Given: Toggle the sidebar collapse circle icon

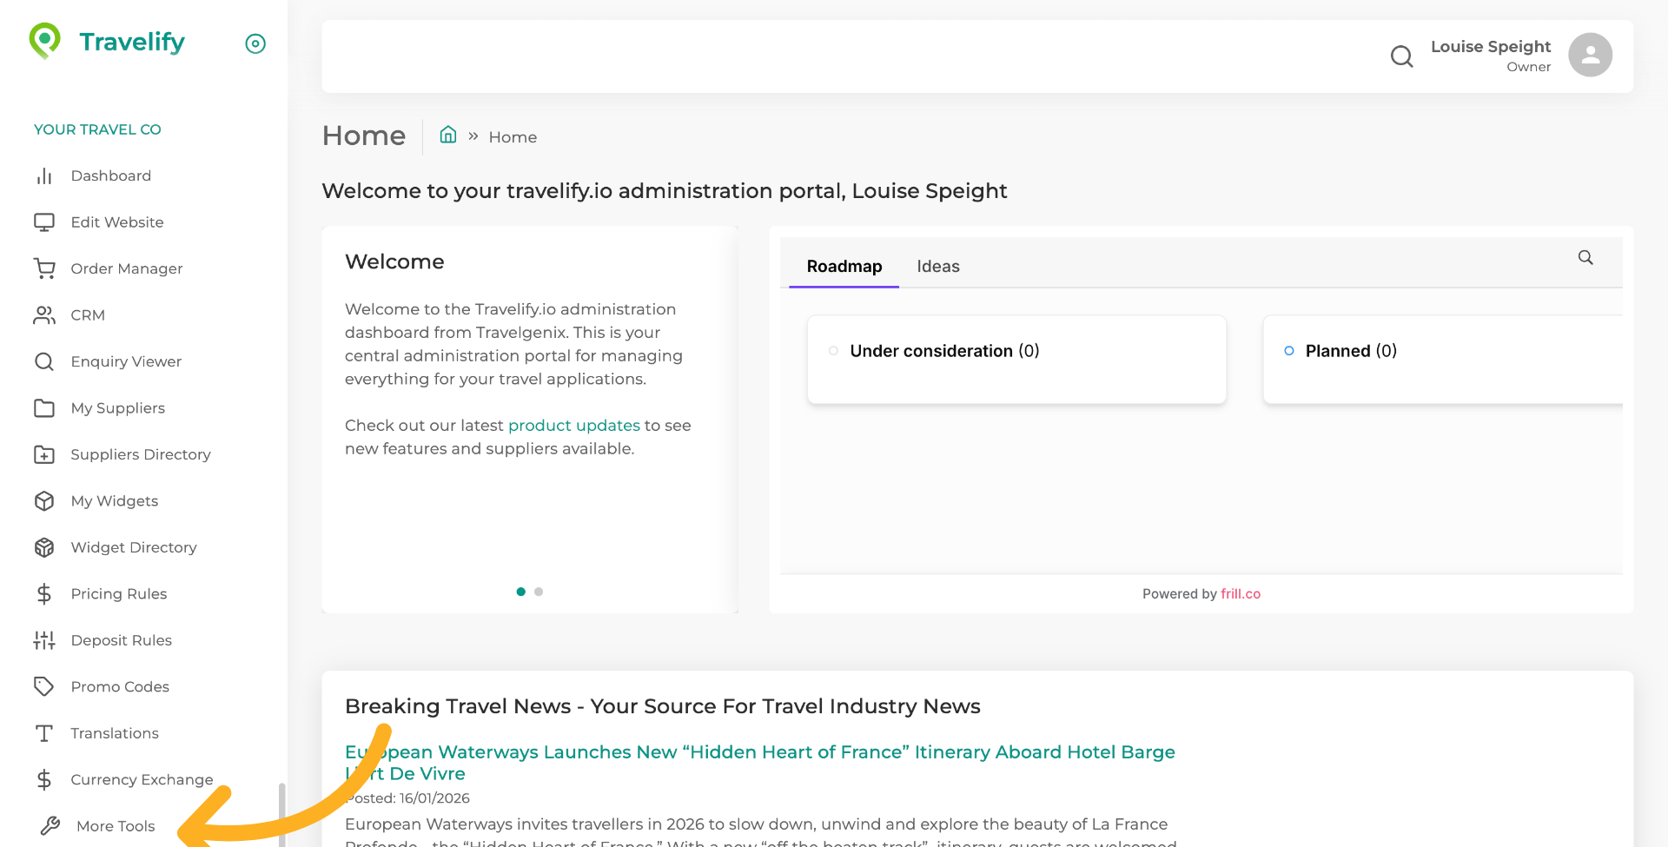Looking at the screenshot, I should tap(255, 43).
